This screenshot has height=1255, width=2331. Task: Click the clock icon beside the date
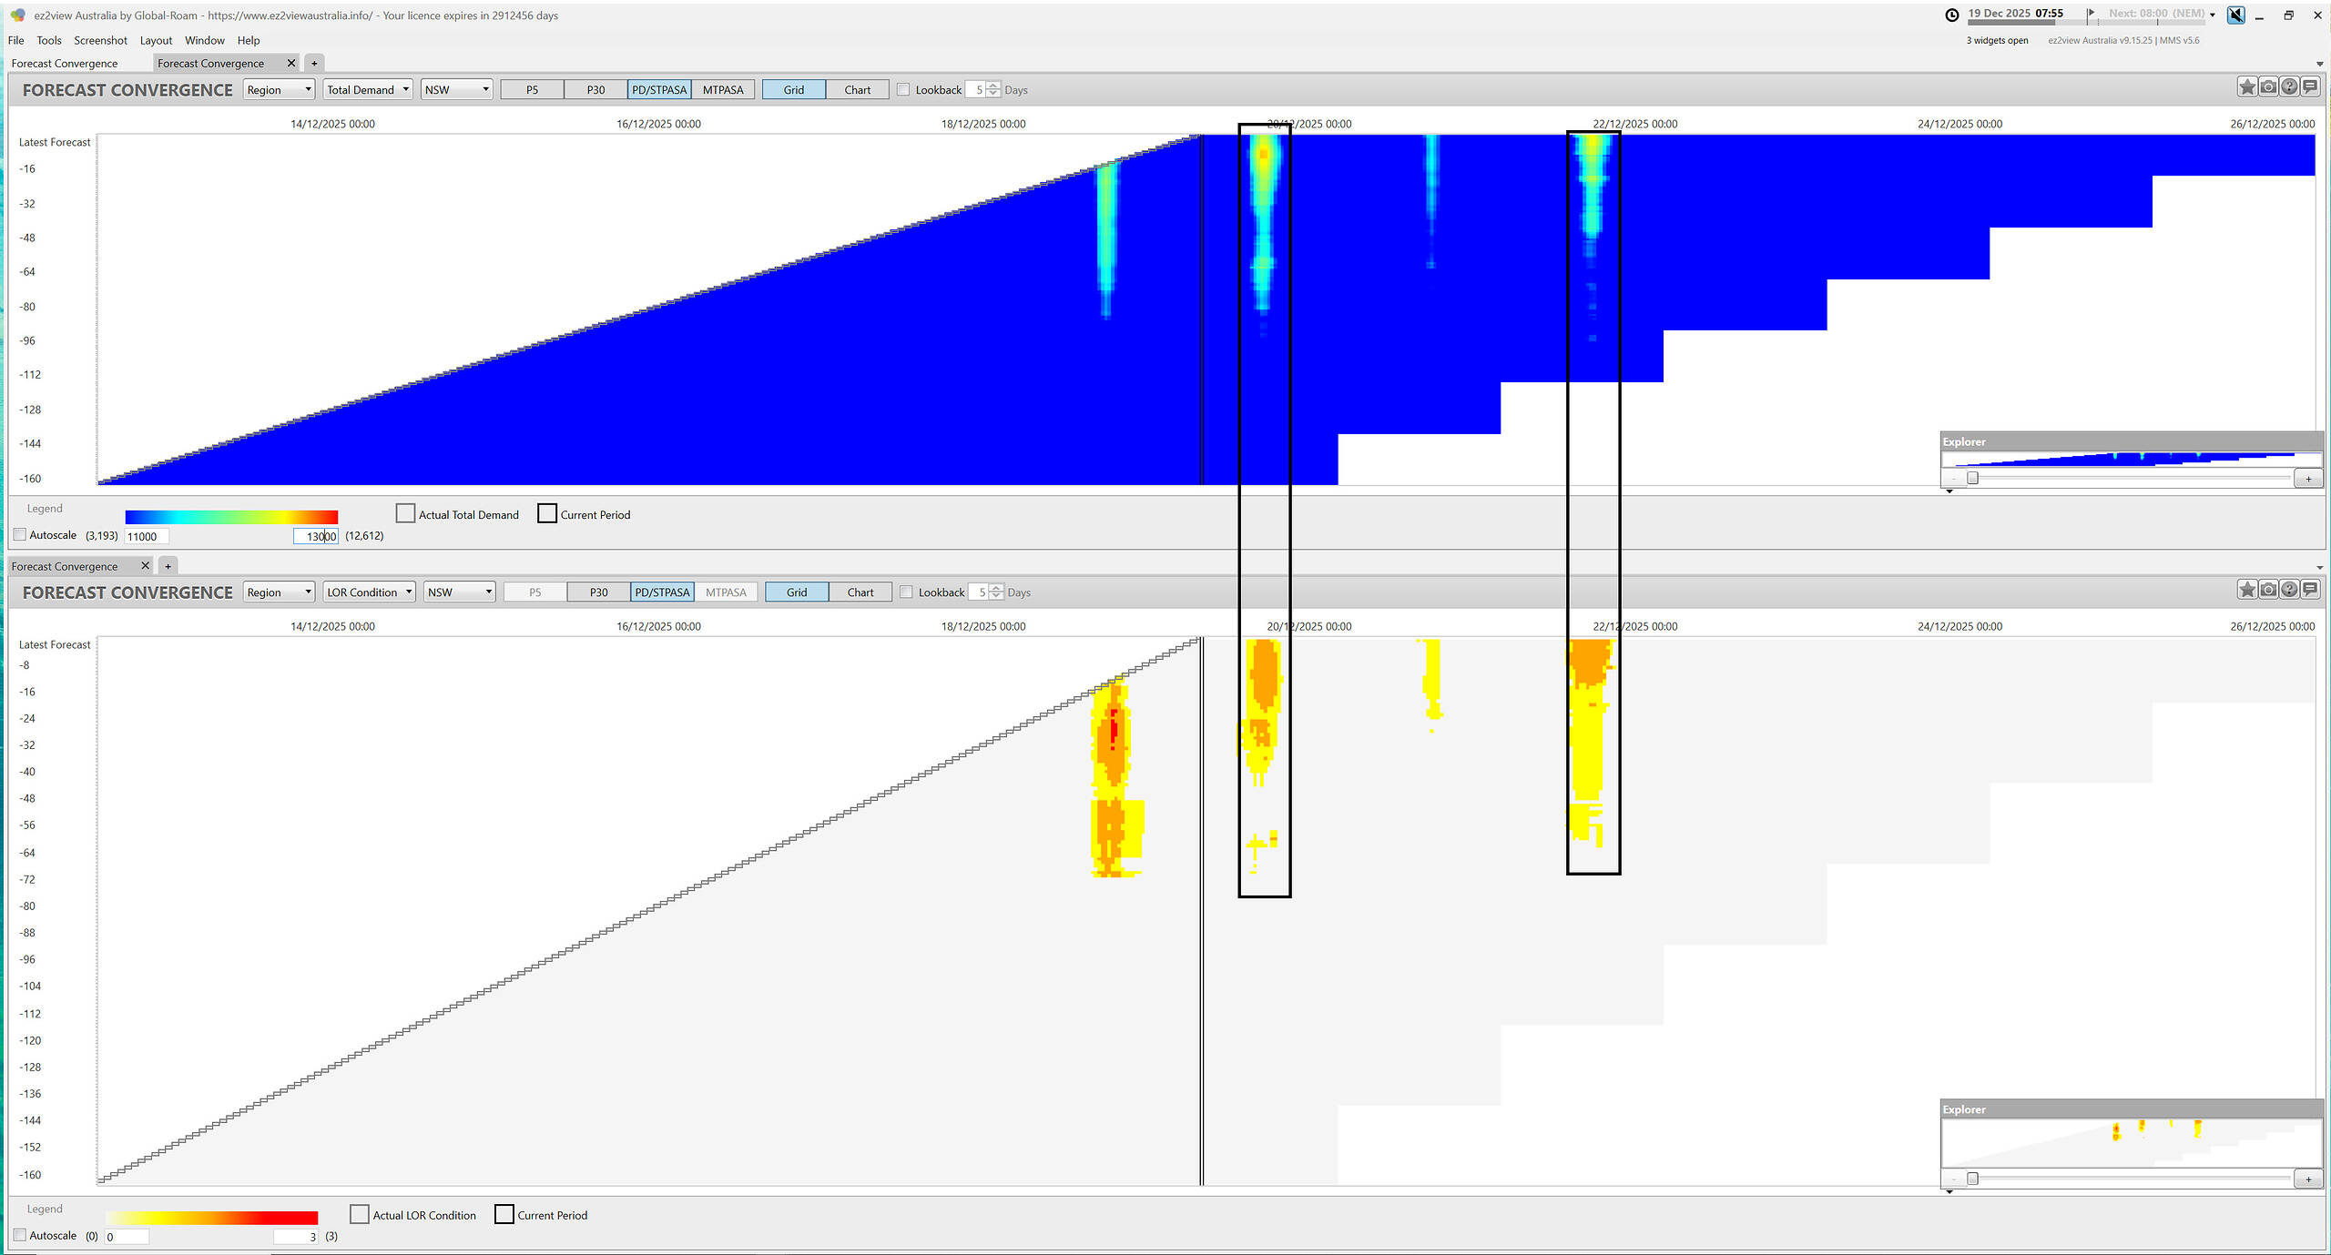pos(1952,15)
